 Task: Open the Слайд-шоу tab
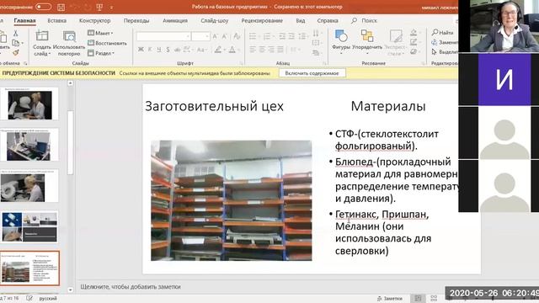click(x=215, y=20)
